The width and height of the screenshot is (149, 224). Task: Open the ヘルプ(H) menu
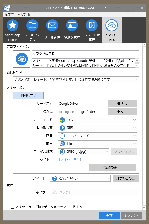point(24,15)
